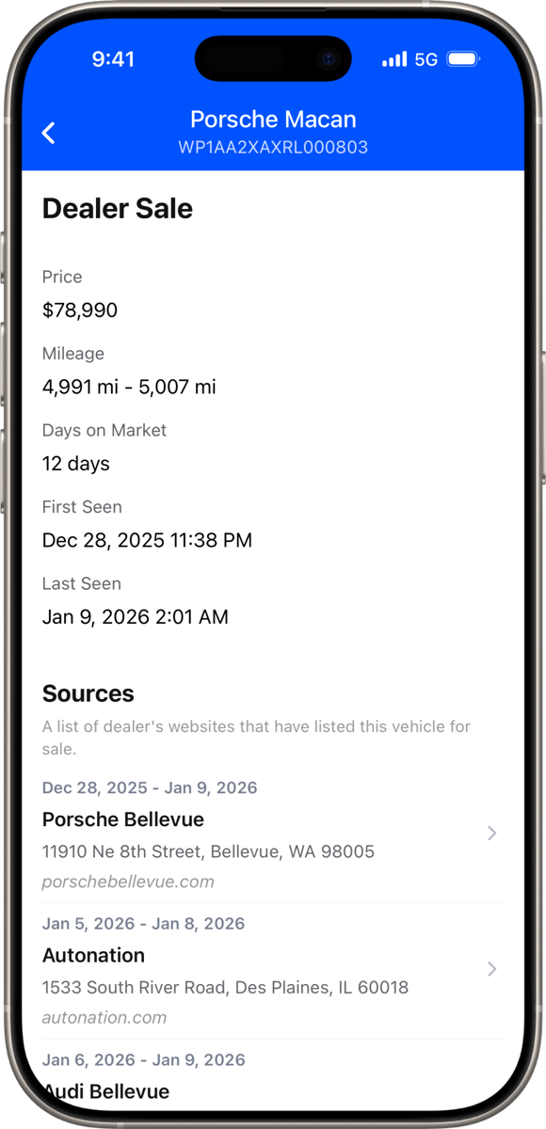Select the Days on Market value
This screenshot has height=1129, width=546.
coord(75,463)
